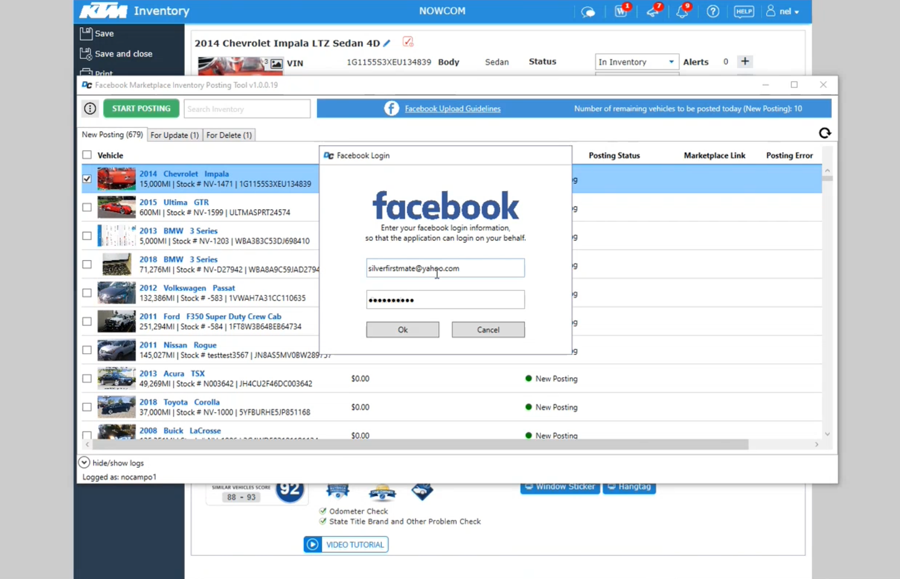Open the nel user account menu
Screen dimensions: 900x579
[x=783, y=11]
